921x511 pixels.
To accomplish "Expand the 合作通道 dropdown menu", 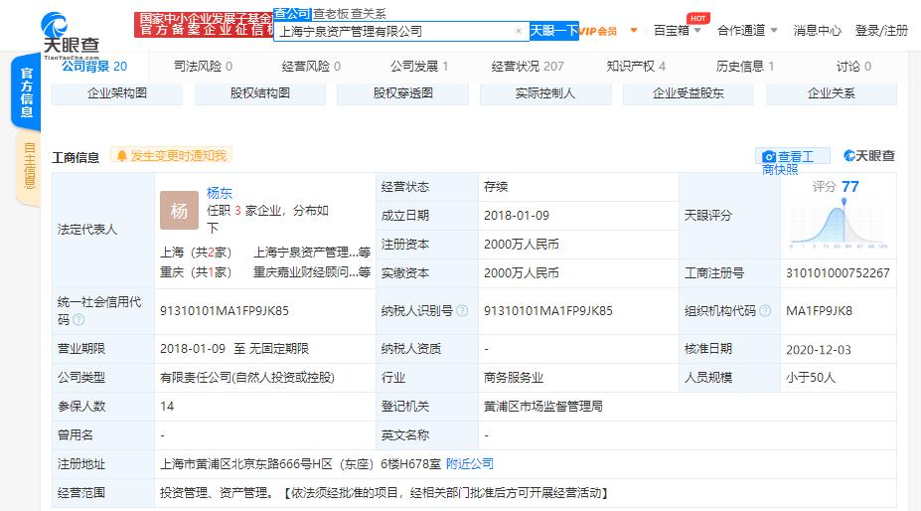I will point(747,31).
